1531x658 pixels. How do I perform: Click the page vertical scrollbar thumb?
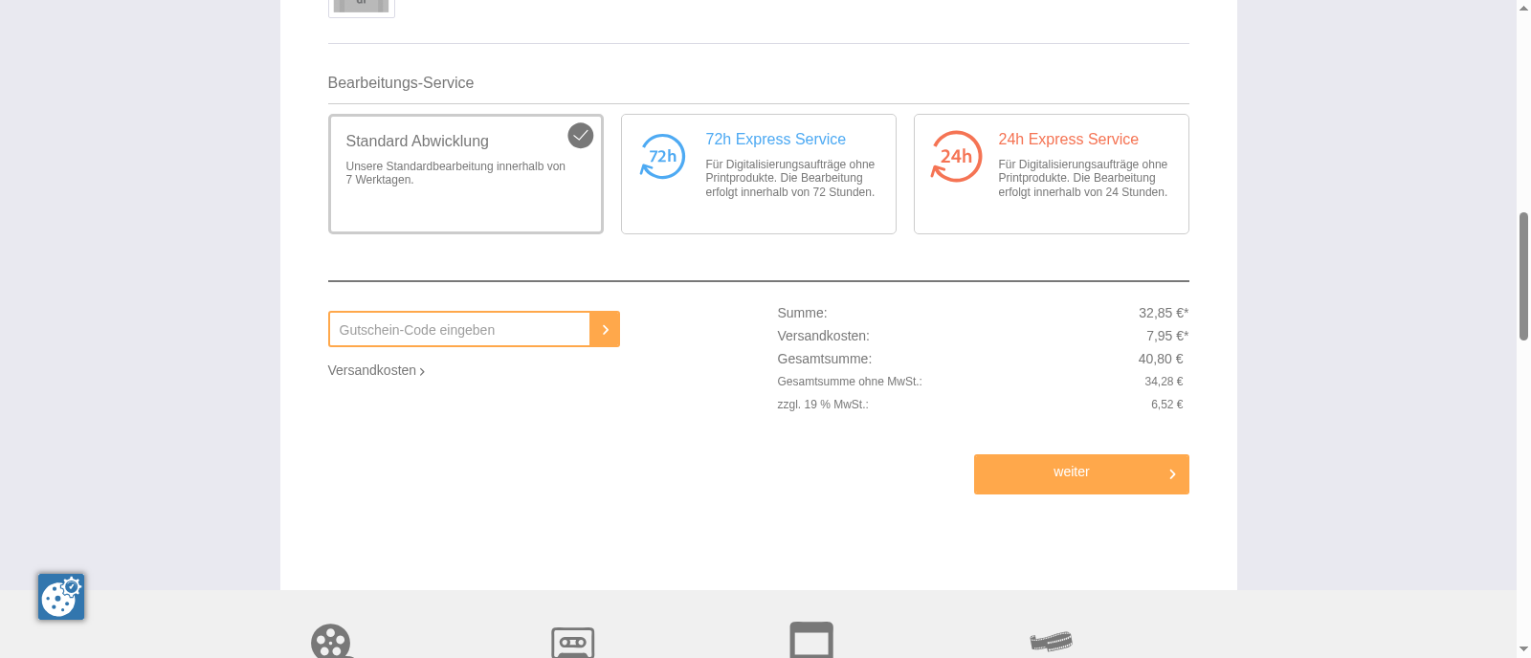click(x=1523, y=276)
